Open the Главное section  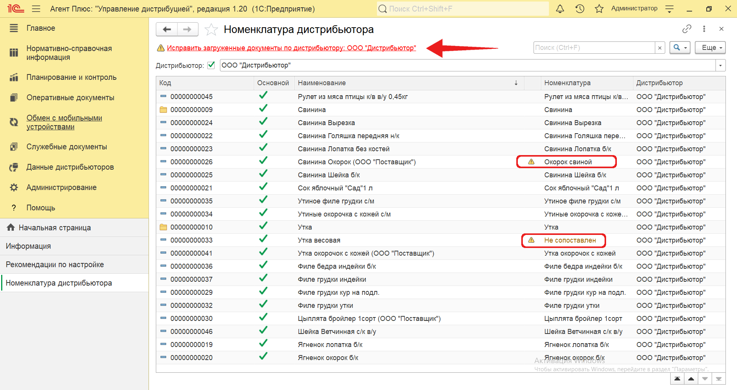(x=41, y=28)
